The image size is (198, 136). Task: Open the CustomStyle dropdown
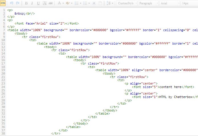click(127, 3)
